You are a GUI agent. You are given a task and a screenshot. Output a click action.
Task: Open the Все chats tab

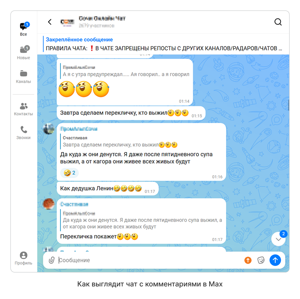point(23,29)
